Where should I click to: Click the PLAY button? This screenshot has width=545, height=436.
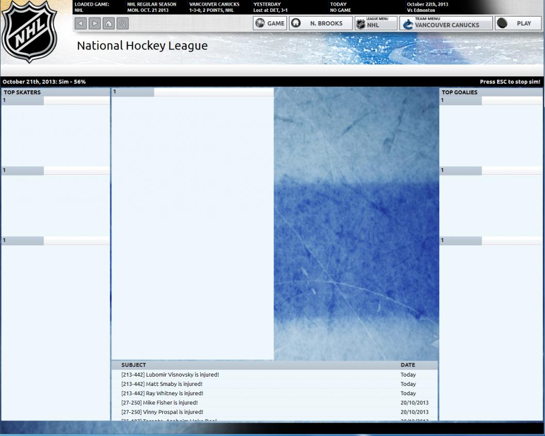coord(518,23)
